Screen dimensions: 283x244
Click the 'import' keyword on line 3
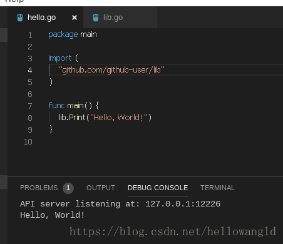[x=60, y=58]
